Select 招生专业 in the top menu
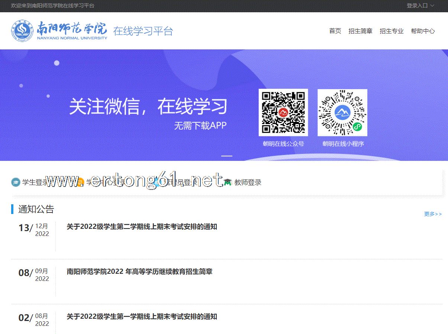Screen dimensions: 448x334 [391, 31]
